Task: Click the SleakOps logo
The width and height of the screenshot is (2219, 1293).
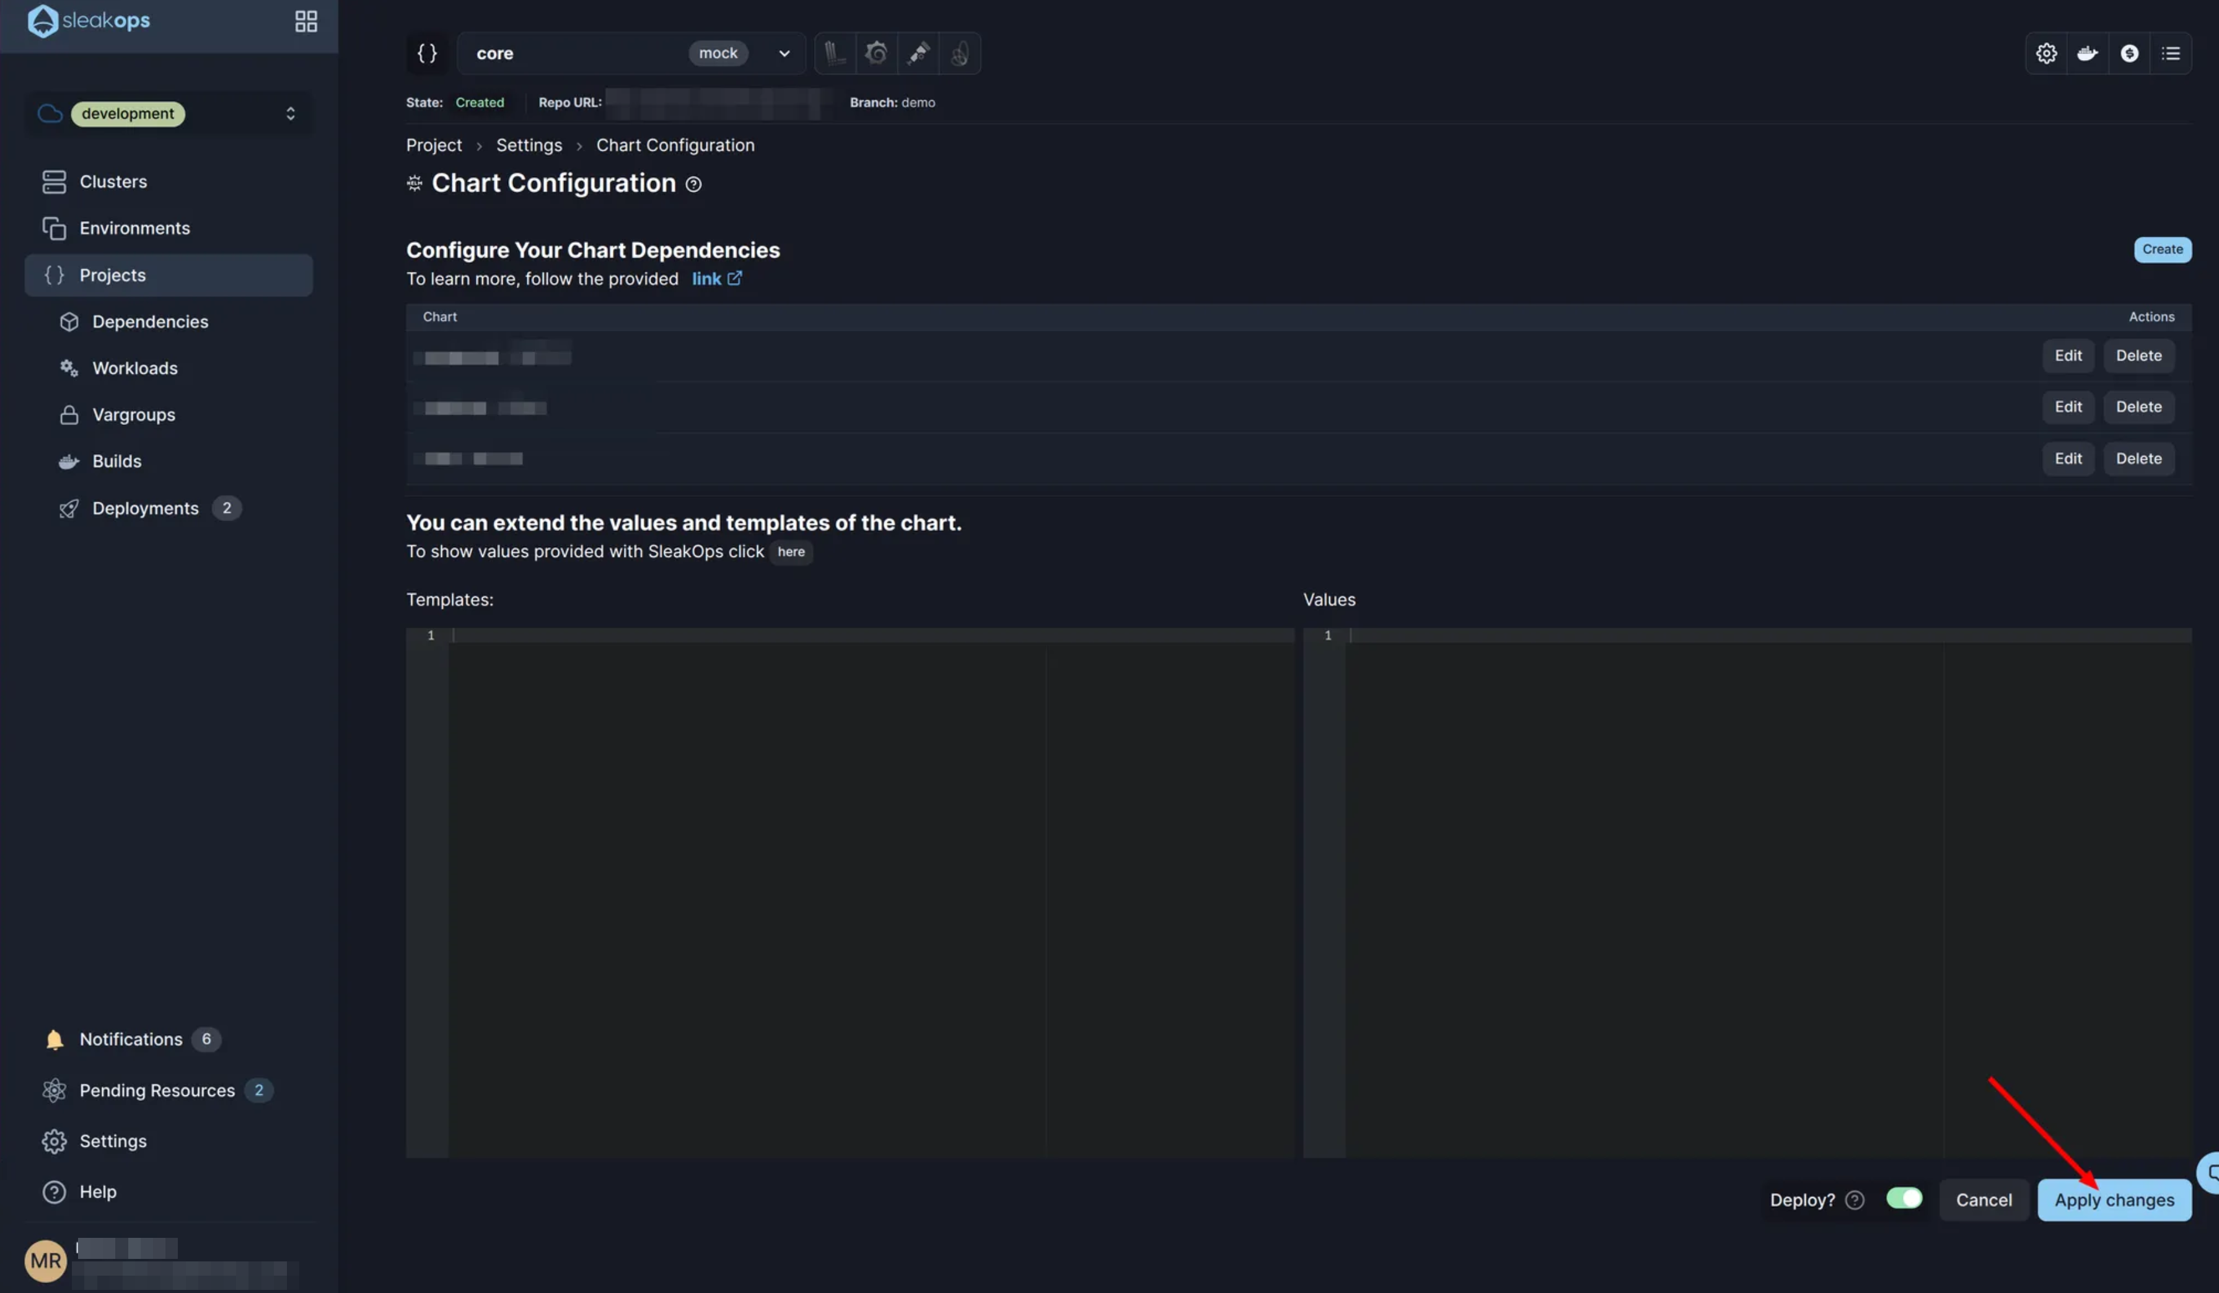Action: (x=89, y=20)
